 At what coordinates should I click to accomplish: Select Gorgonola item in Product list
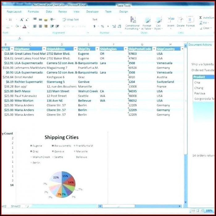pyautogui.click(x=204, y=99)
